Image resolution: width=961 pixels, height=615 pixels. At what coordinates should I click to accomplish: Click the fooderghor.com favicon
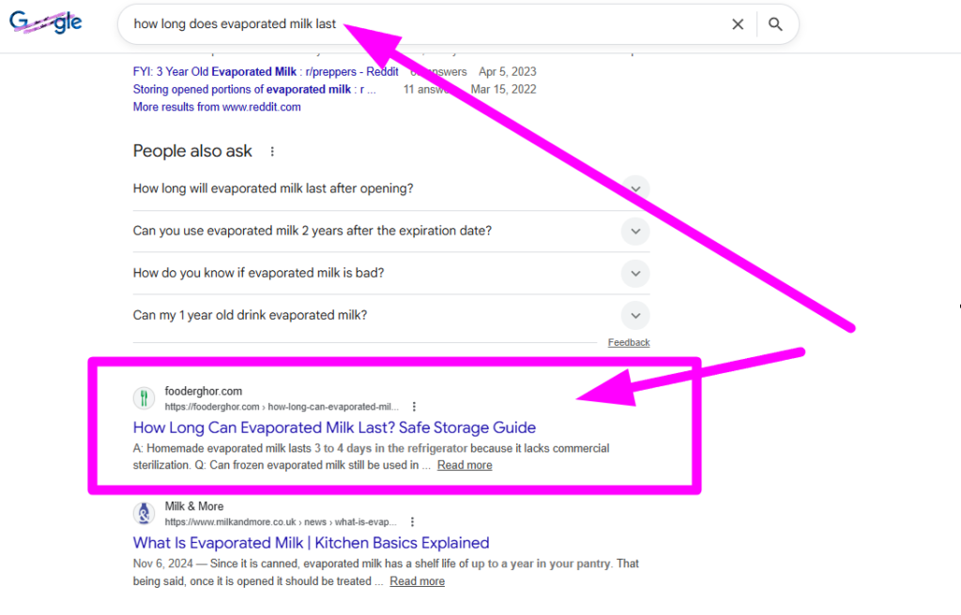[144, 397]
